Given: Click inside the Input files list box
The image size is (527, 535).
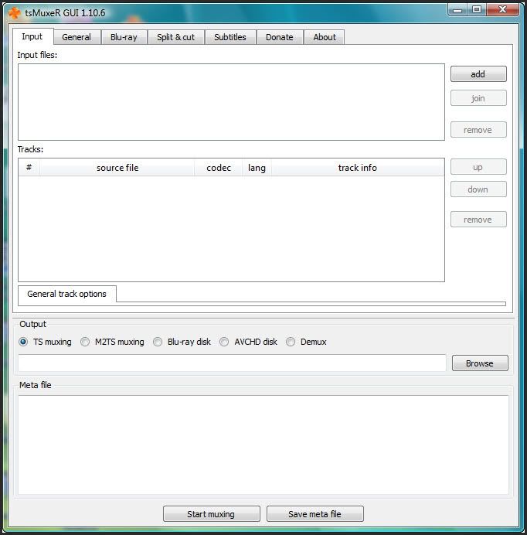Looking at the screenshot, I should (x=231, y=102).
